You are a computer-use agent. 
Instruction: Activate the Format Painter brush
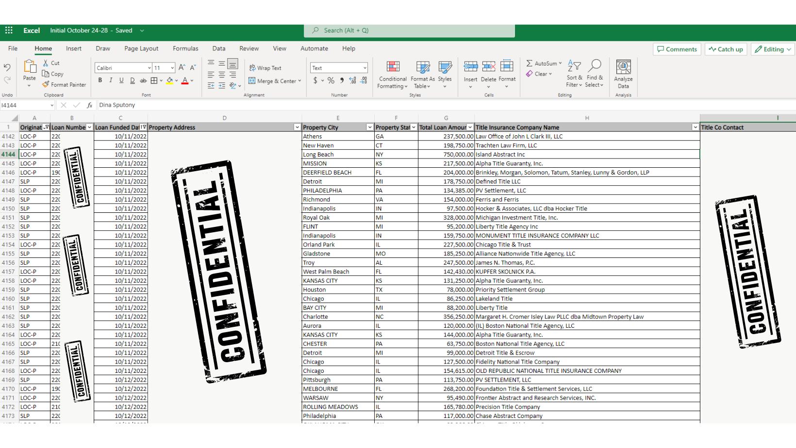(46, 84)
